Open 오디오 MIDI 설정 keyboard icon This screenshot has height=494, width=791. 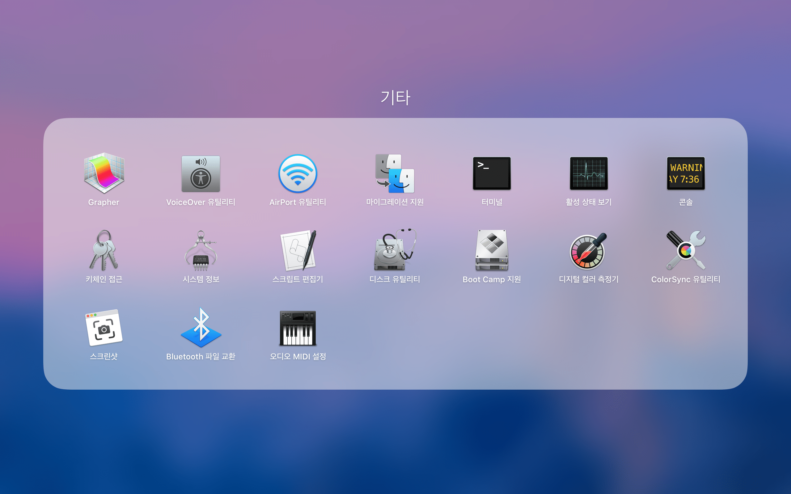tap(298, 328)
